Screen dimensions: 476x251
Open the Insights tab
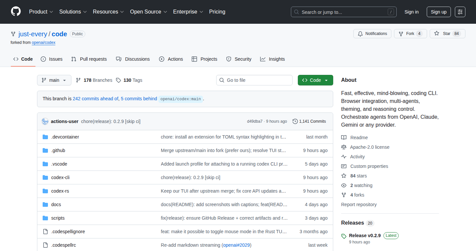272,59
